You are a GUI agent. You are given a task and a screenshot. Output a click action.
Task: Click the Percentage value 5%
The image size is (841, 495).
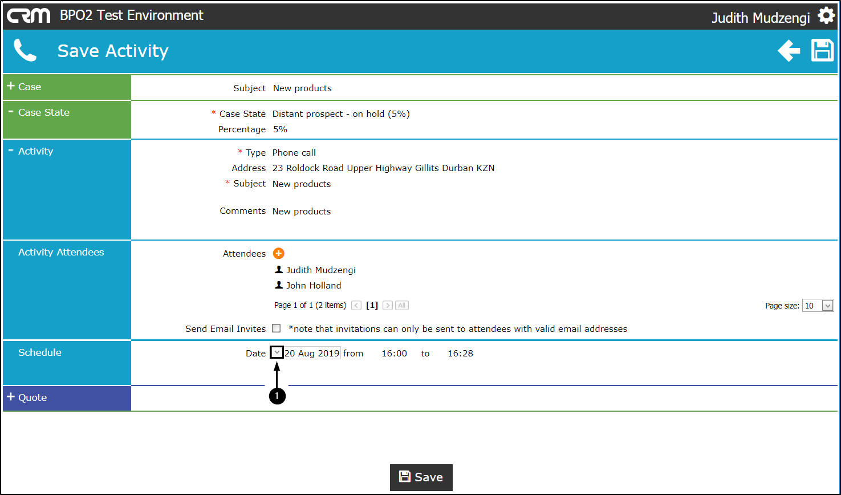(280, 129)
